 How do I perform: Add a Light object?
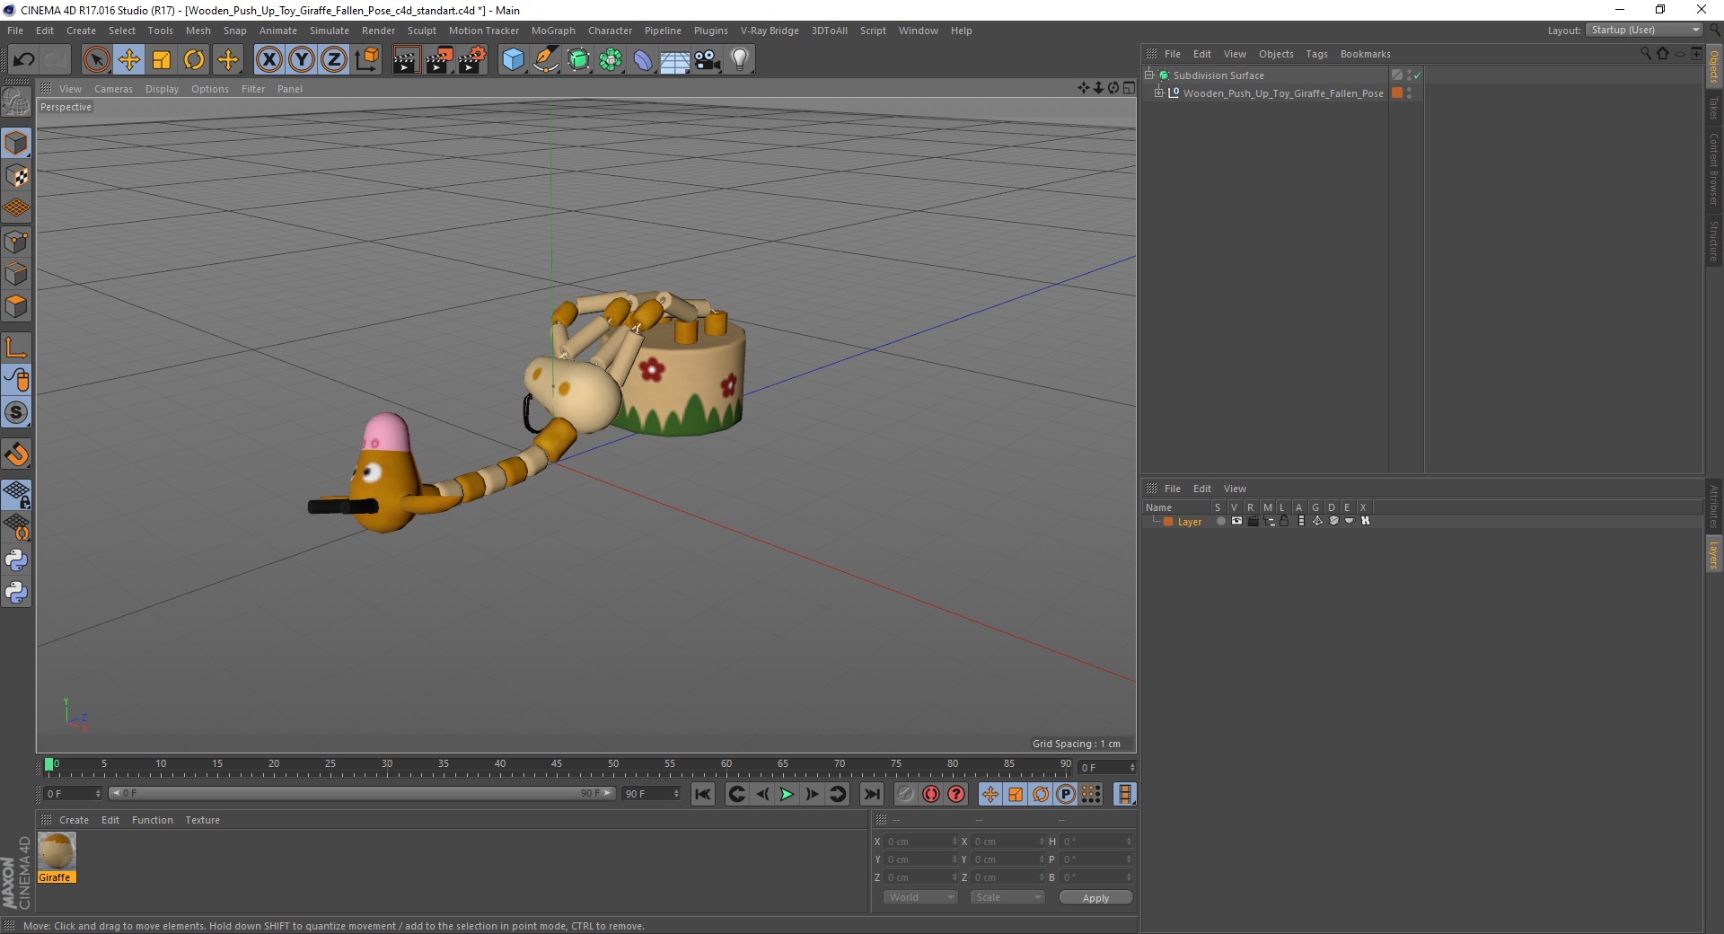739,60
